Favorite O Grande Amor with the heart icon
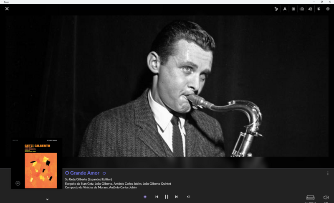Image resolution: width=334 pixels, height=203 pixels. pos(104,173)
